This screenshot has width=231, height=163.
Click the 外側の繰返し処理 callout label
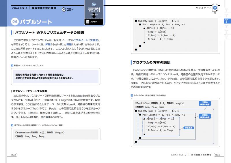[x=205, y=103]
